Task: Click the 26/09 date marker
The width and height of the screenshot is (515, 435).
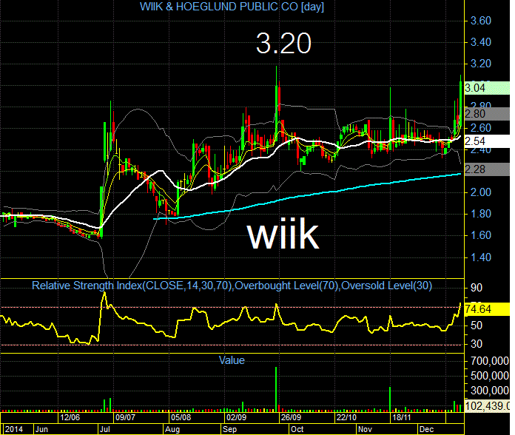Action: 292,417
